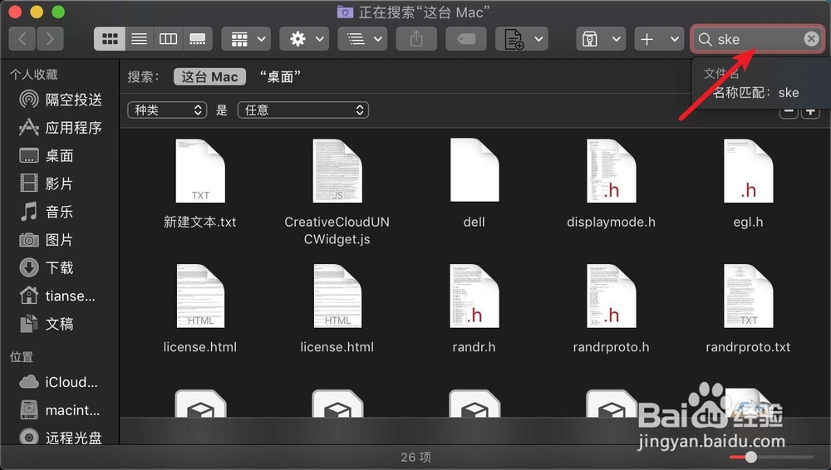Open Pictures in the sidebar
The height and width of the screenshot is (470, 831).
[x=47, y=240]
